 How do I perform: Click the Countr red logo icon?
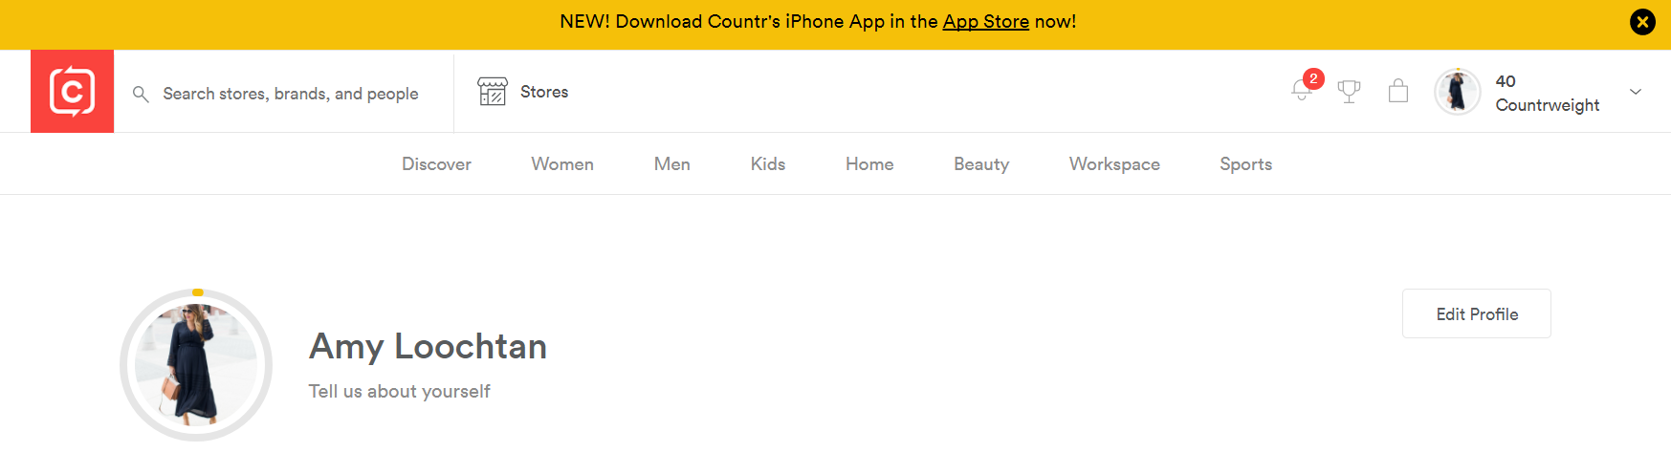pos(72,91)
